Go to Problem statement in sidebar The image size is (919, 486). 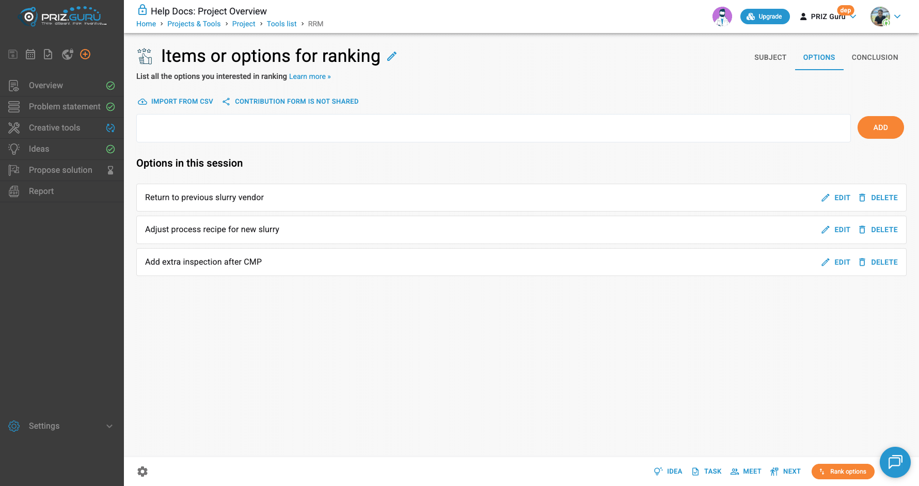click(x=62, y=107)
